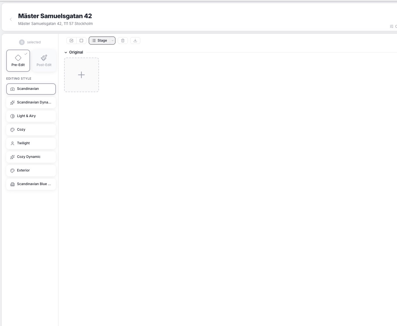Select the Light & Airy style
This screenshot has width=397, height=326.
click(x=31, y=116)
